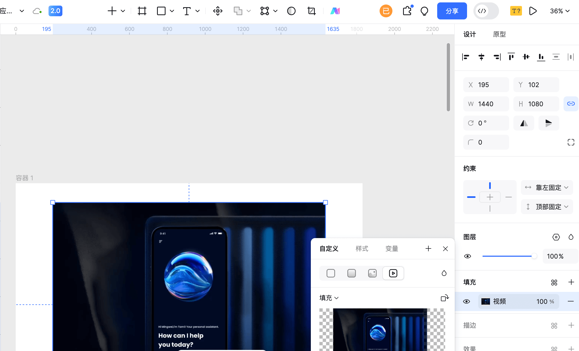Image resolution: width=579 pixels, height=351 pixels.
Task: Open the plugins puzzle icon
Action: [407, 11]
